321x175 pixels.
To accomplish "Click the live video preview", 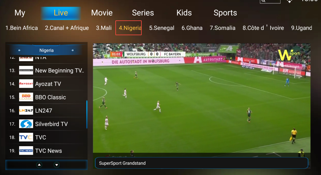I will tap(202, 98).
